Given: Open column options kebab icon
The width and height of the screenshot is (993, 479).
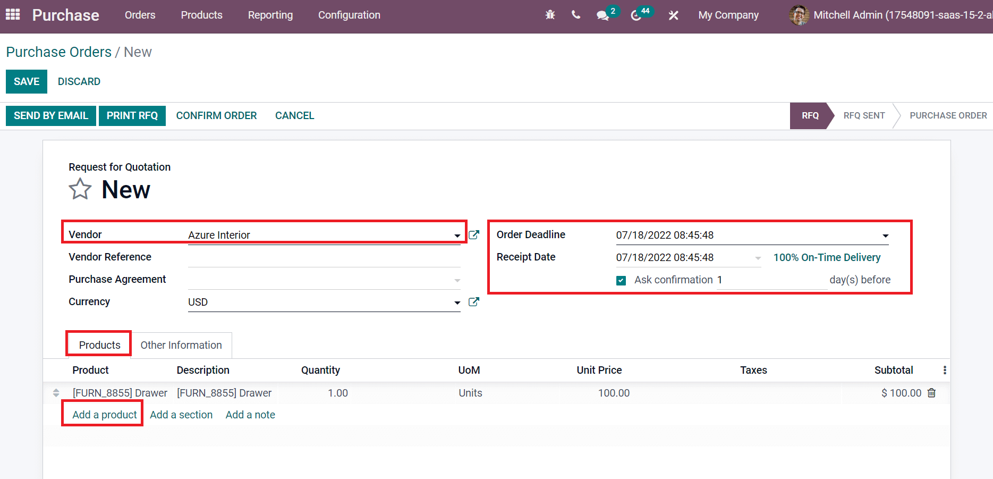Looking at the screenshot, I should [944, 370].
